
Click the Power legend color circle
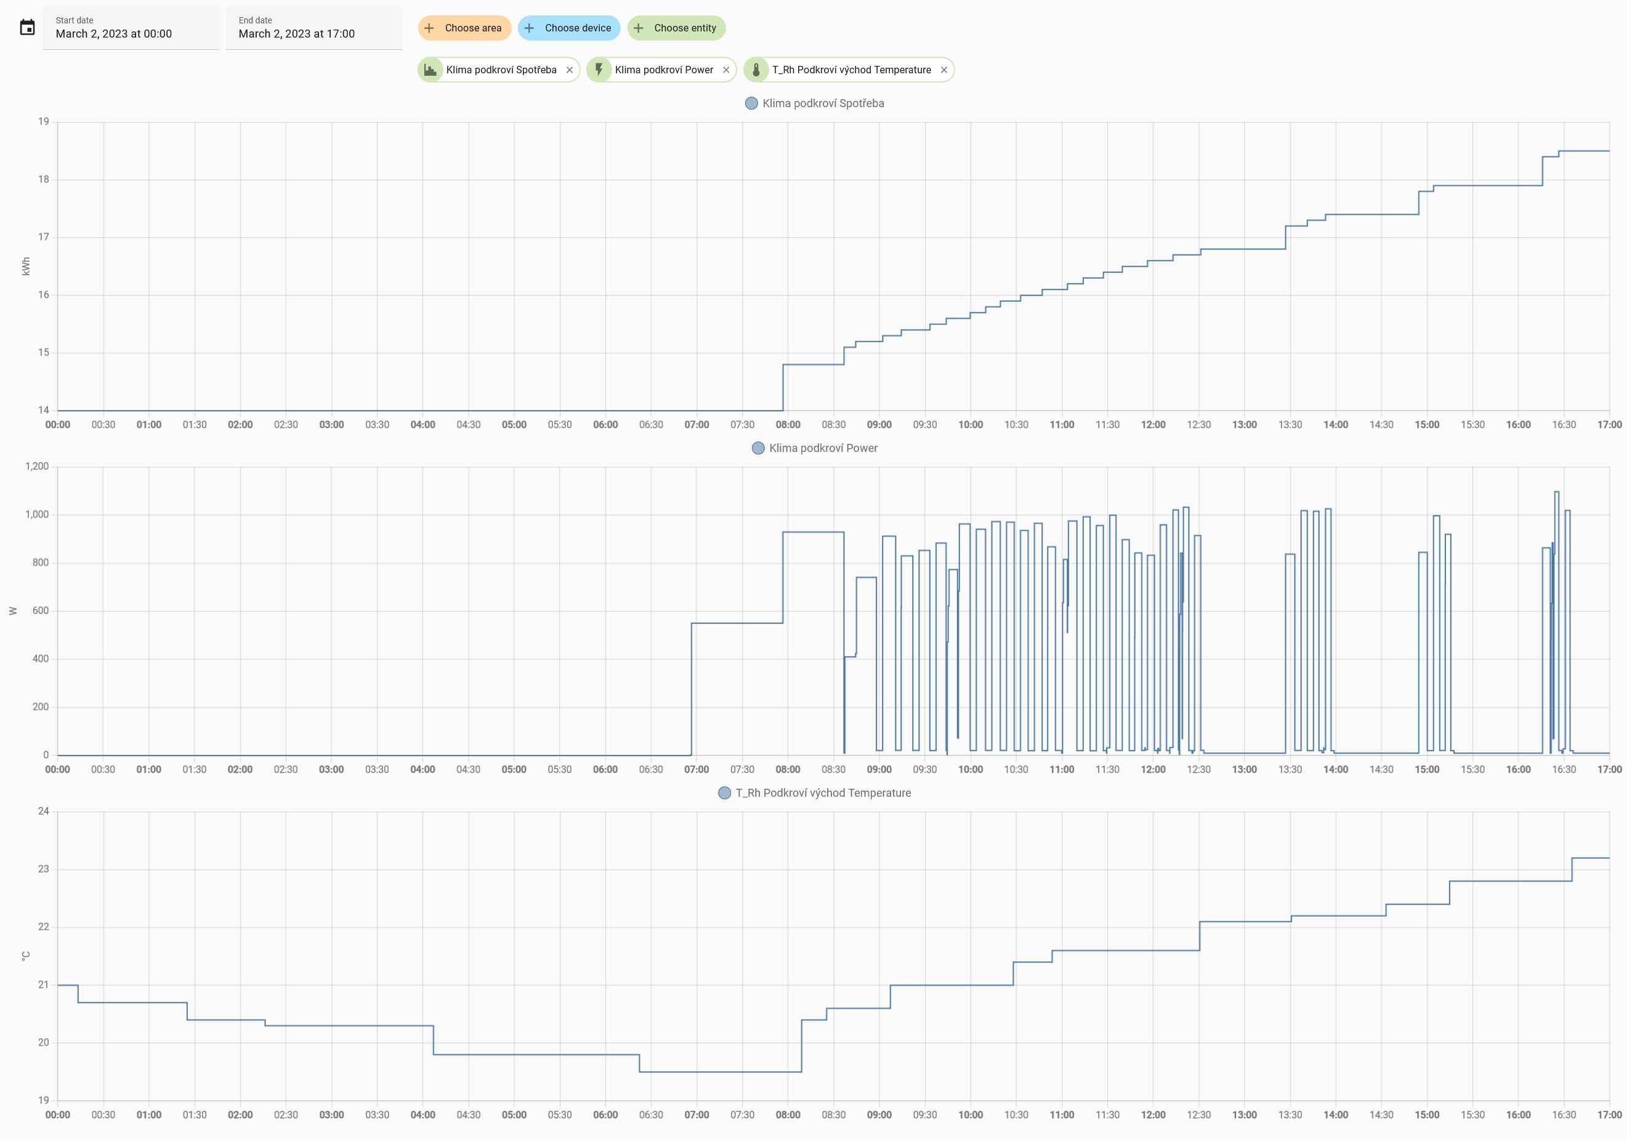click(x=757, y=448)
